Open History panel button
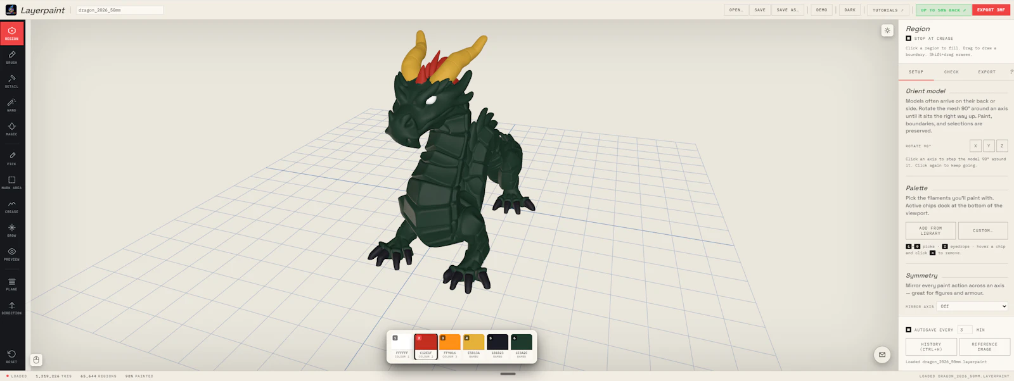1014x381 pixels. pyautogui.click(x=931, y=347)
